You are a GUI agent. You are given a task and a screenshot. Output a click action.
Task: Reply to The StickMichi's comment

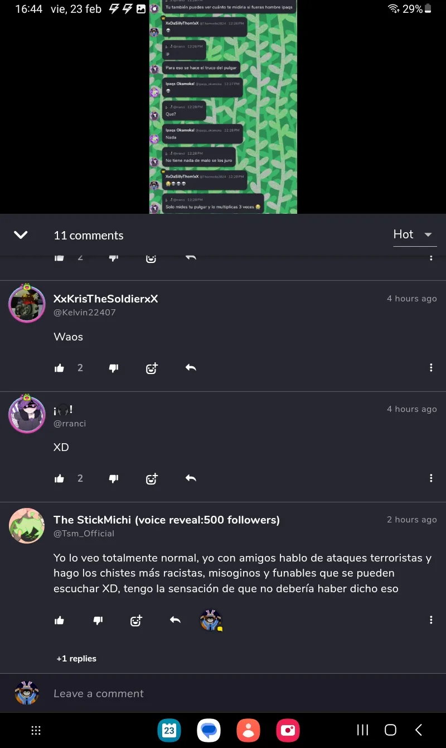click(x=175, y=620)
